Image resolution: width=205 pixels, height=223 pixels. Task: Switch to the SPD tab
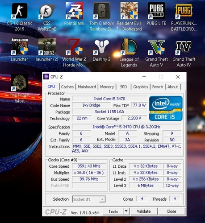click(x=123, y=87)
